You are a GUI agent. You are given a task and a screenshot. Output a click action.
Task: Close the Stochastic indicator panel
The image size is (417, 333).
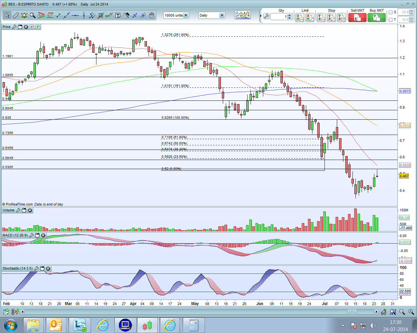tap(48, 268)
